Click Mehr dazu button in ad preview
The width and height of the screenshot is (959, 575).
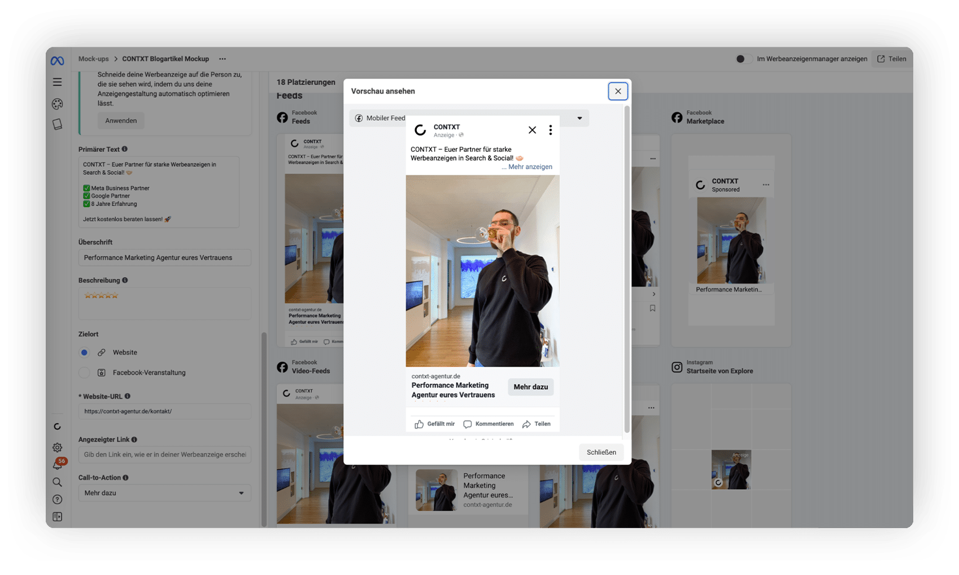[531, 387]
